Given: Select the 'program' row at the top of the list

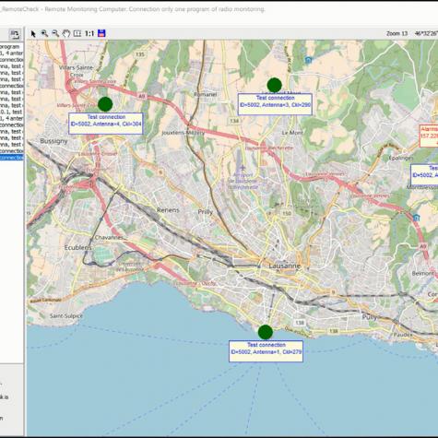Looking at the screenshot, I should pyautogui.click(x=12, y=47).
